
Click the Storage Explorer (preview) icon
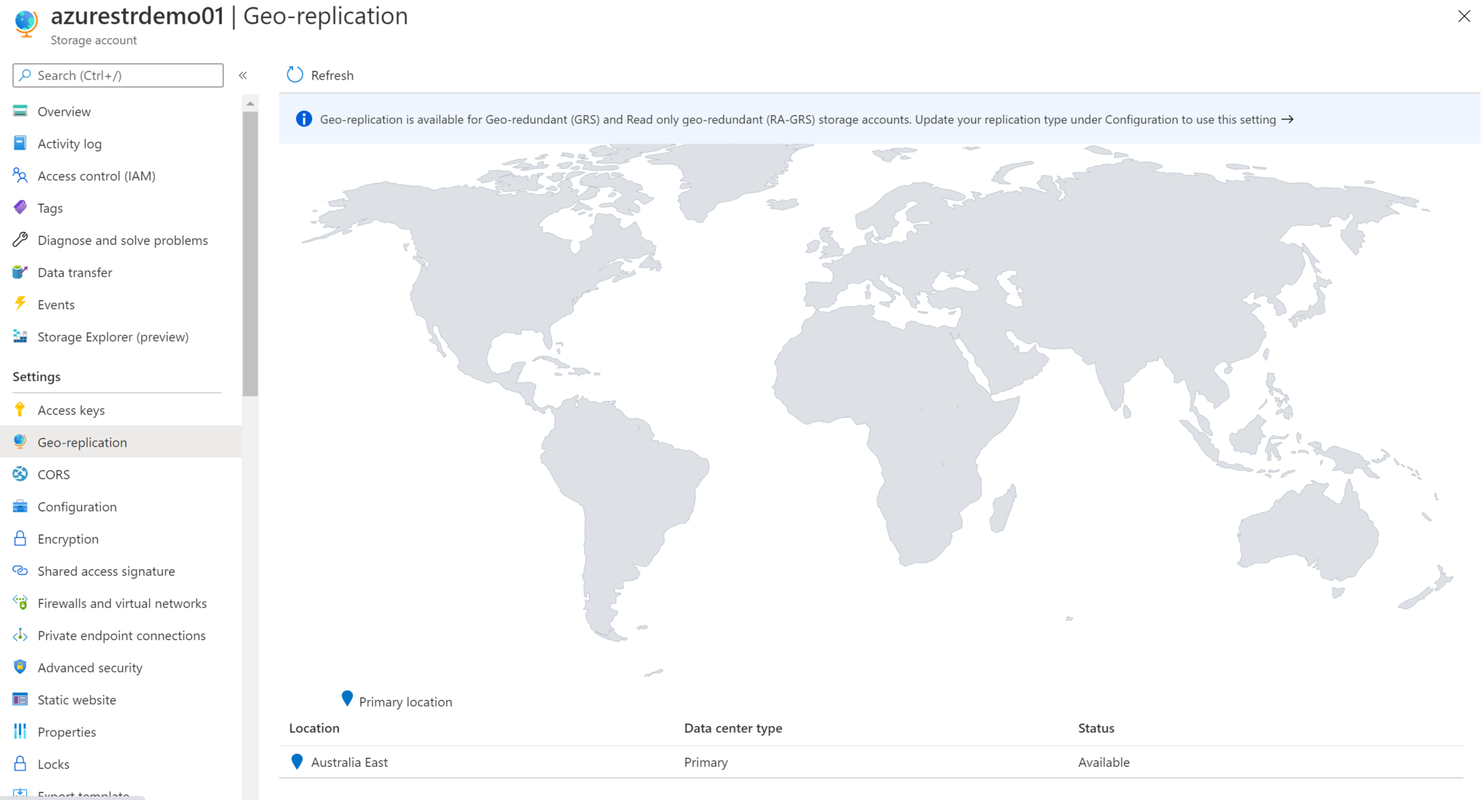click(20, 337)
